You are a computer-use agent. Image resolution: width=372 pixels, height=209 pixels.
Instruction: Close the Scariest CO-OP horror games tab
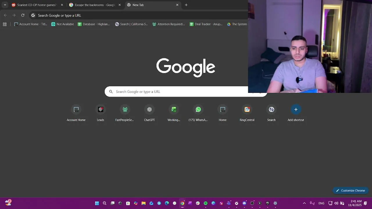point(62,5)
